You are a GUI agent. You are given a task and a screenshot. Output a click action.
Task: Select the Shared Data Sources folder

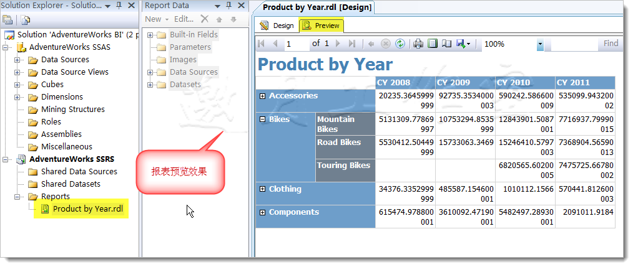coord(79,172)
